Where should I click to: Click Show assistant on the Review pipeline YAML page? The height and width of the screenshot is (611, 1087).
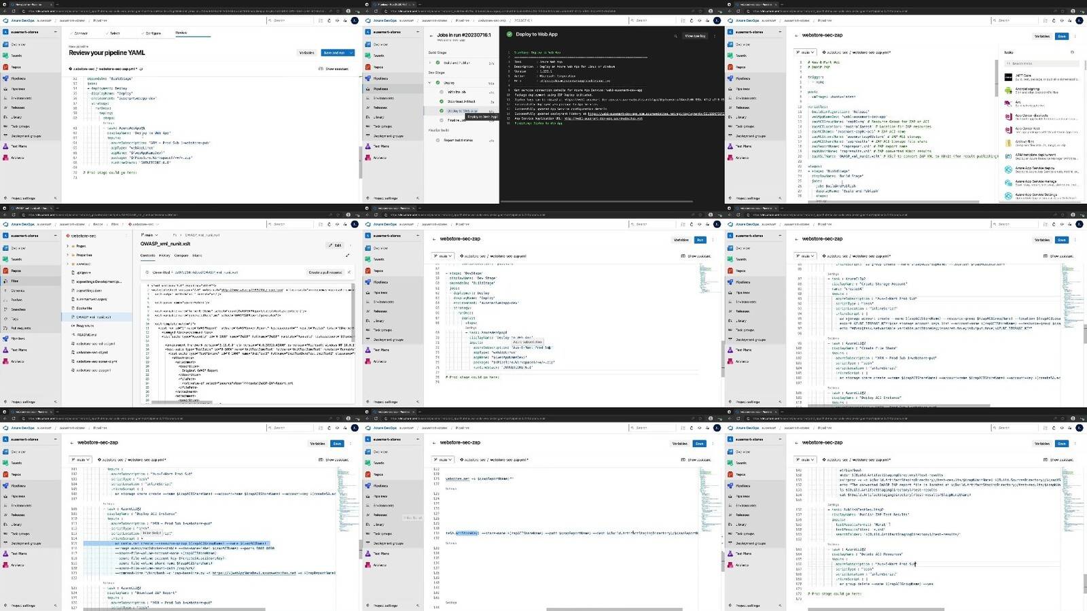click(334, 69)
